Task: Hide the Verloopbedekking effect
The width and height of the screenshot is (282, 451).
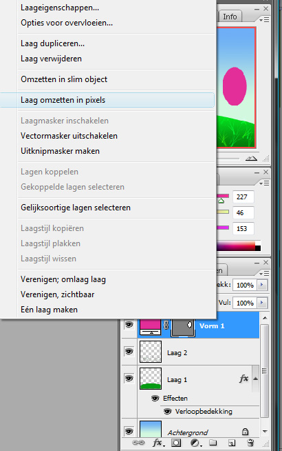Action: coord(168,412)
